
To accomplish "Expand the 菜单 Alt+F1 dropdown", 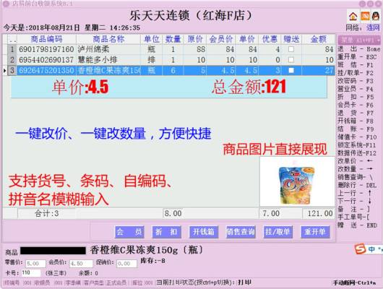I will click(359, 40).
